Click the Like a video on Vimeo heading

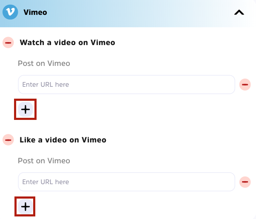(63, 139)
